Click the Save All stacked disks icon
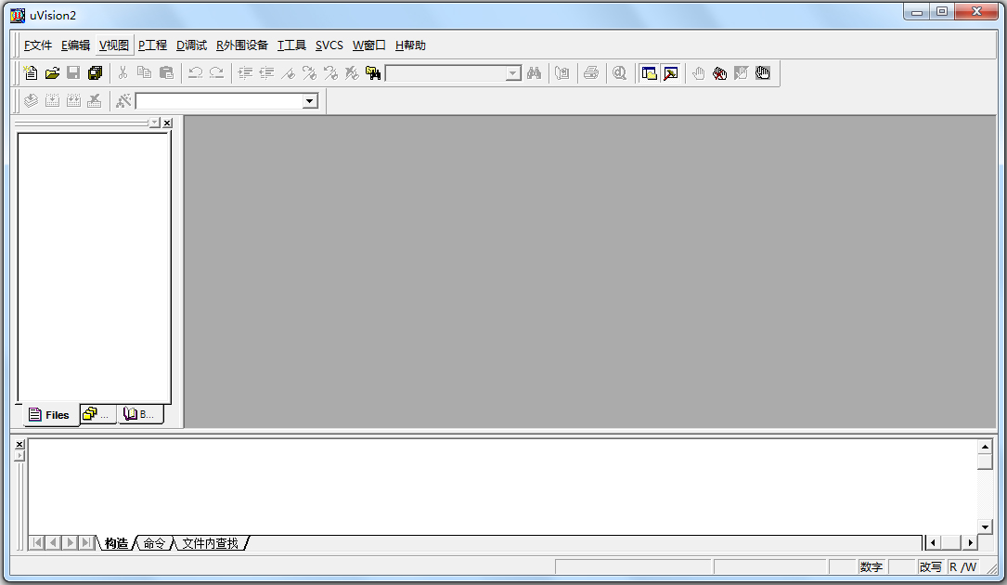 click(x=95, y=73)
